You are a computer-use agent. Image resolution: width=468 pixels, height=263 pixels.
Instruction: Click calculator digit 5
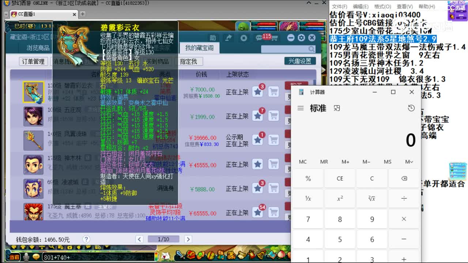coord(340,239)
